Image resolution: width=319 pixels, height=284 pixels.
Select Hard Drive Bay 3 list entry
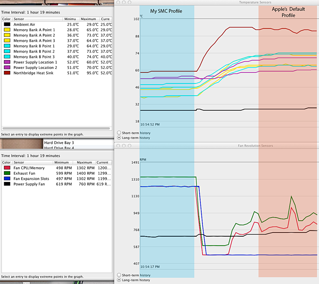click(x=59, y=143)
